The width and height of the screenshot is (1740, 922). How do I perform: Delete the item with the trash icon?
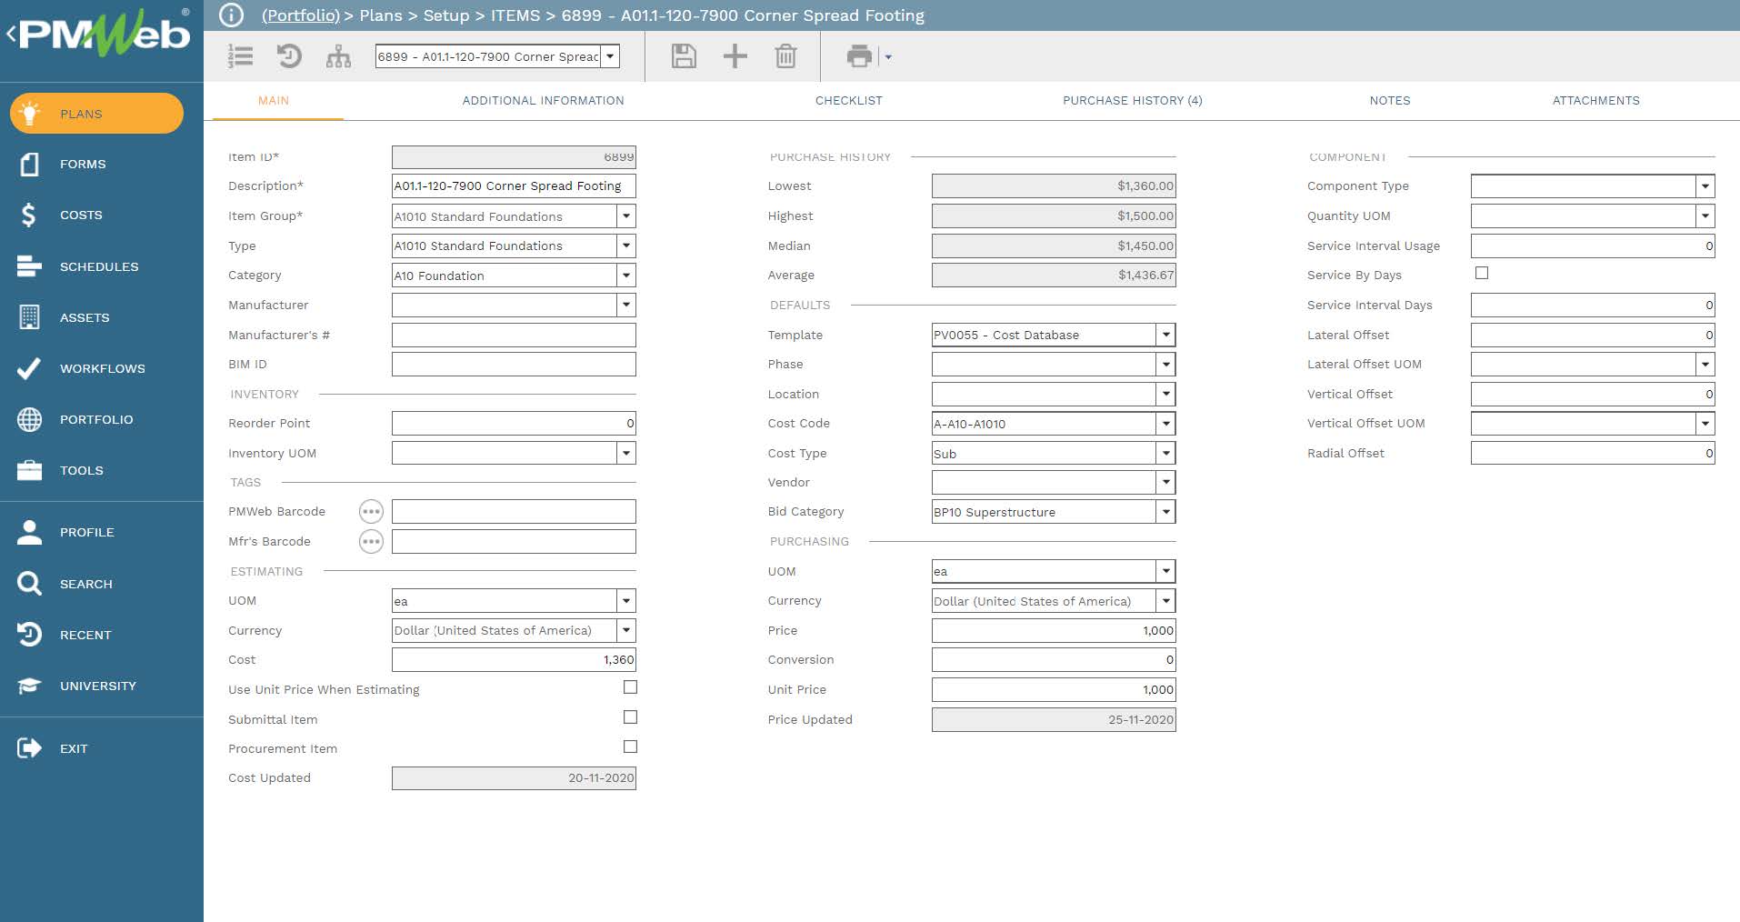click(785, 56)
